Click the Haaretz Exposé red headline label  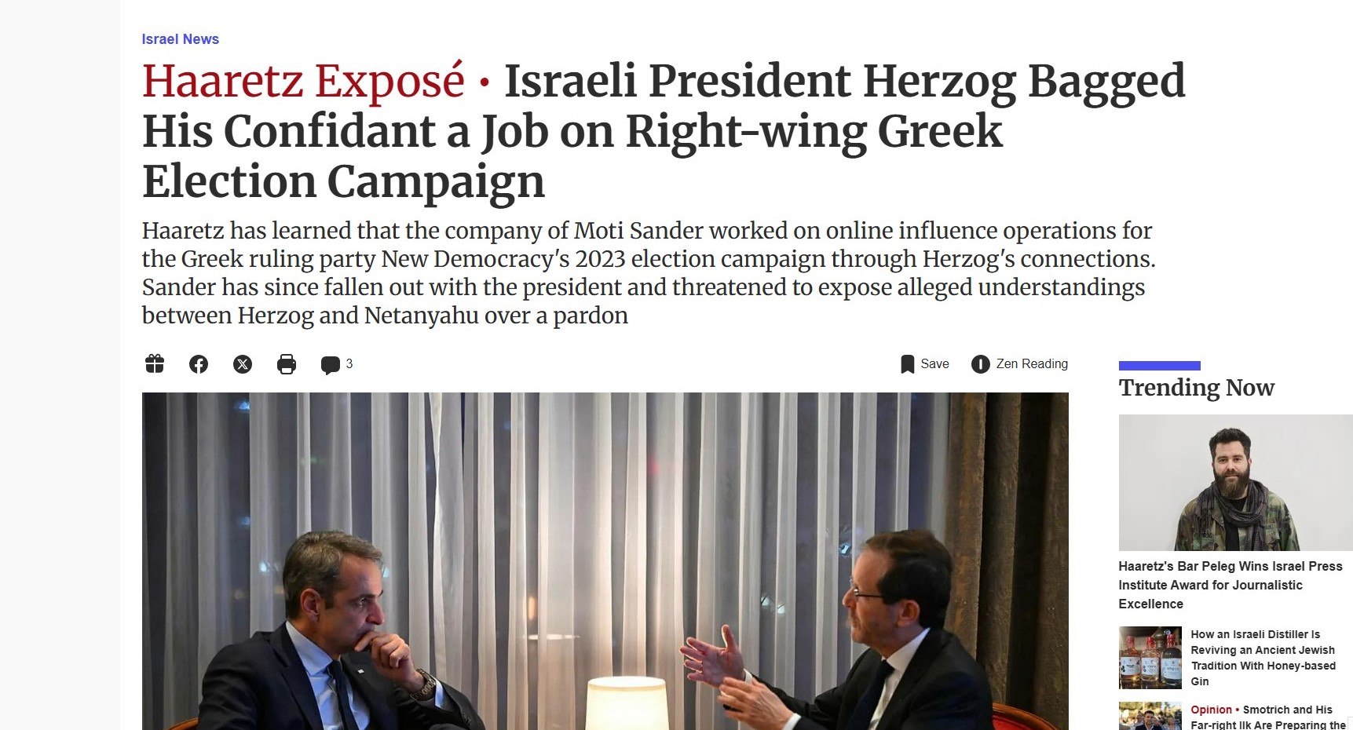[x=303, y=81]
